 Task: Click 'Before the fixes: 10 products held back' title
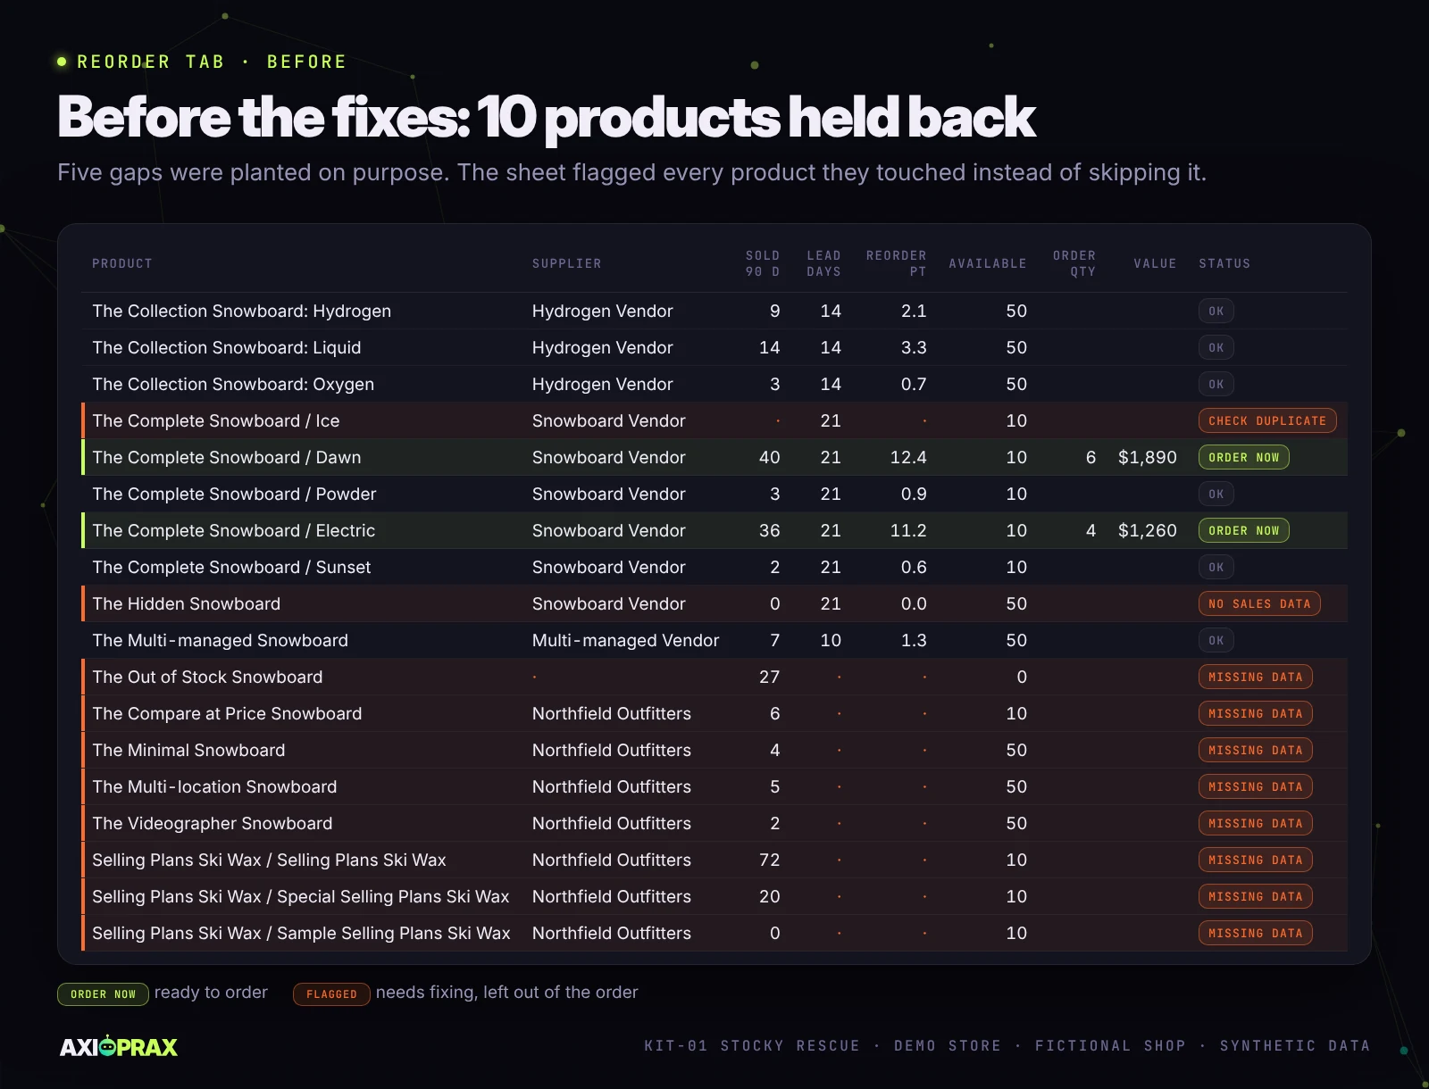pos(547,117)
